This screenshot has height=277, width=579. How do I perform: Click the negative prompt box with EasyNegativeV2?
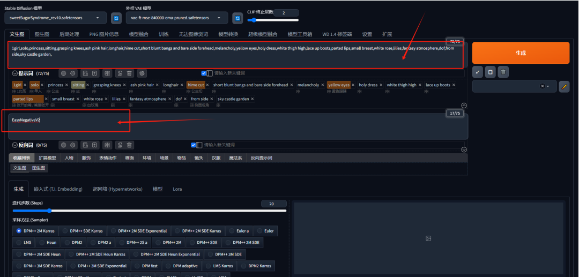coord(238,126)
